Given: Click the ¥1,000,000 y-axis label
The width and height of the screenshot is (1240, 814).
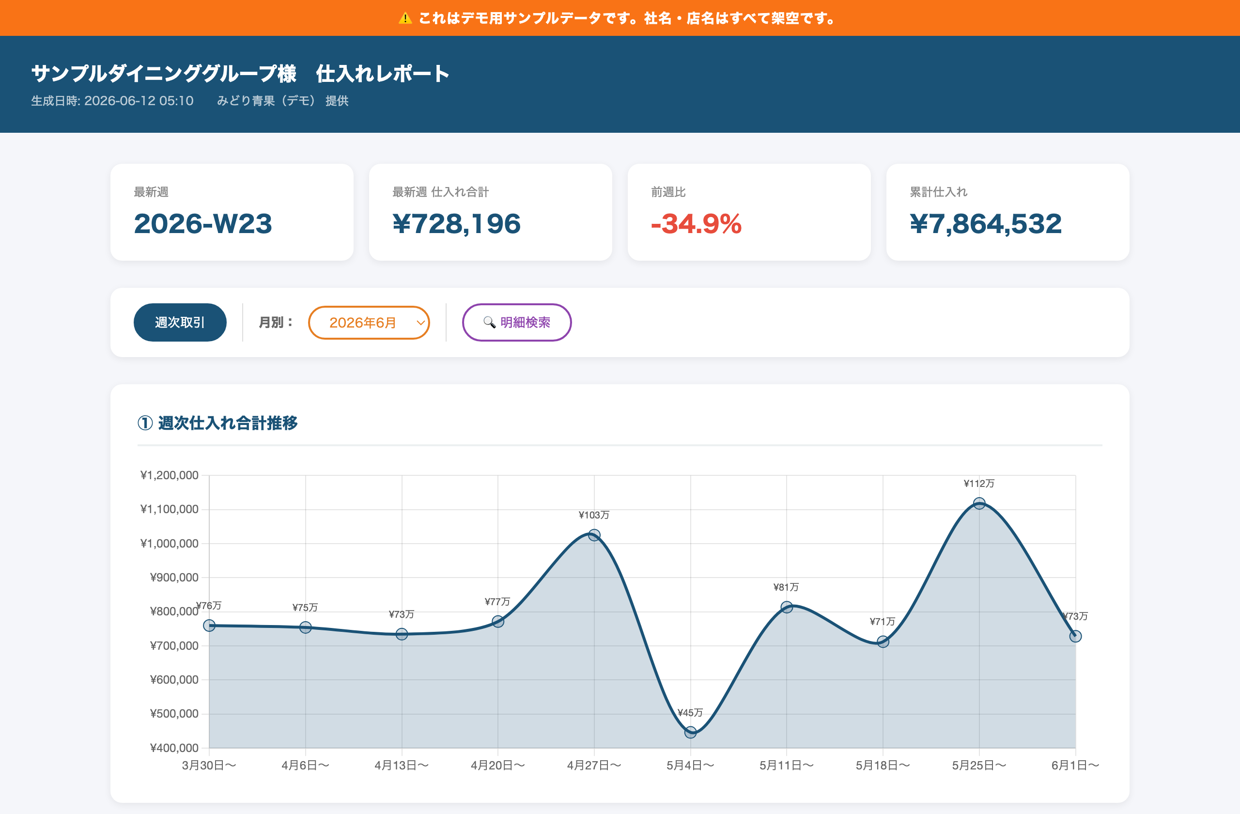Looking at the screenshot, I should (170, 543).
